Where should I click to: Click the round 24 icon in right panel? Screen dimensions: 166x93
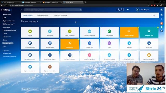tap(162, 31)
